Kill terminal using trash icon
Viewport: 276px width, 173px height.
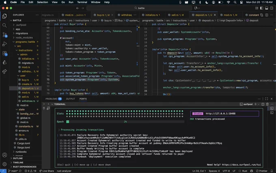(x=267, y=104)
